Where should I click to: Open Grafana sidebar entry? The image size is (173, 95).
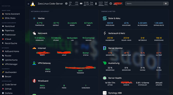coord(7,93)
